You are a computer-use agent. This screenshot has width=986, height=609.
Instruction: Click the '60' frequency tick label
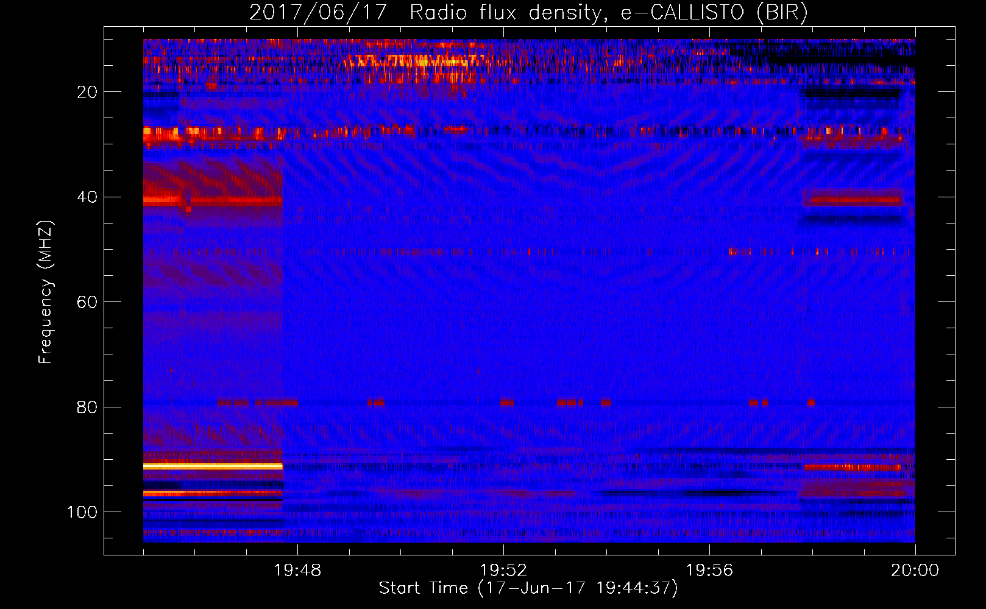[87, 302]
